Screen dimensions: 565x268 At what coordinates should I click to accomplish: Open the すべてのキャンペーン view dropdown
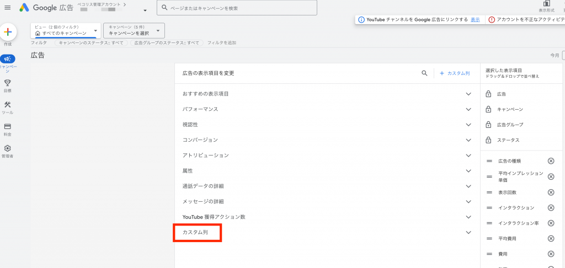point(66,30)
